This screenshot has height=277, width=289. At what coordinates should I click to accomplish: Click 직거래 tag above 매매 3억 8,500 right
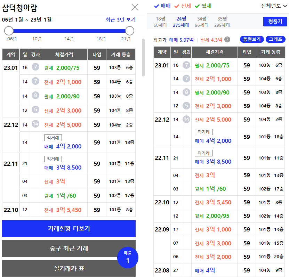(x=203, y=153)
